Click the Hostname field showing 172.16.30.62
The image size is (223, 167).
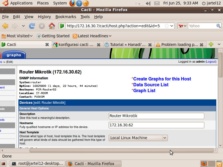click(x=156, y=125)
